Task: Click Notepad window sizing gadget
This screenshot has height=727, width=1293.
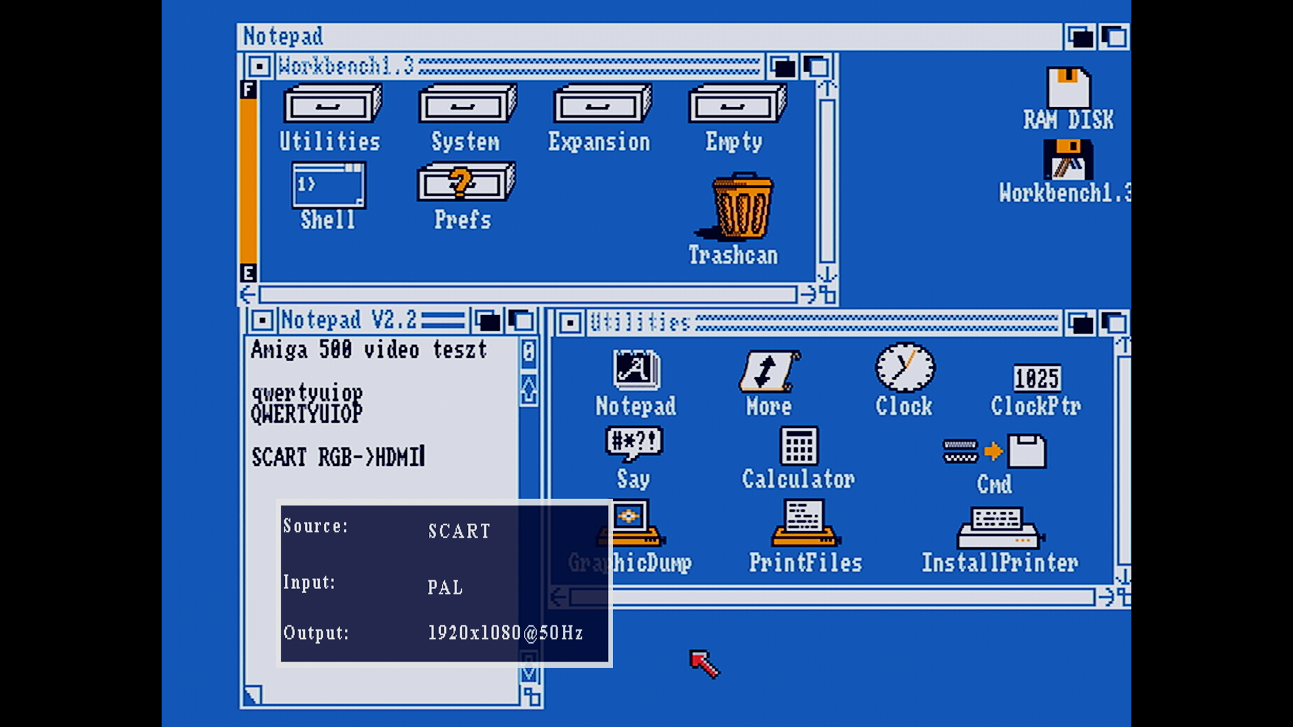Action: [x=531, y=696]
